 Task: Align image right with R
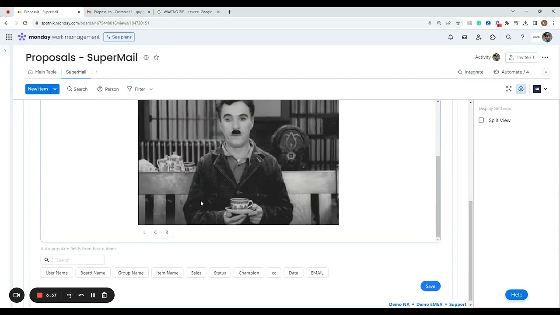pyautogui.click(x=167, y=232)
